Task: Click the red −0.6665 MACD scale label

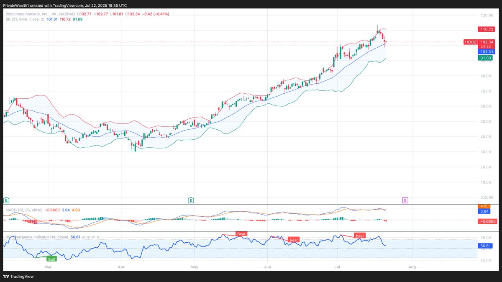Action: pyautogui.click(x=487, y=221)
